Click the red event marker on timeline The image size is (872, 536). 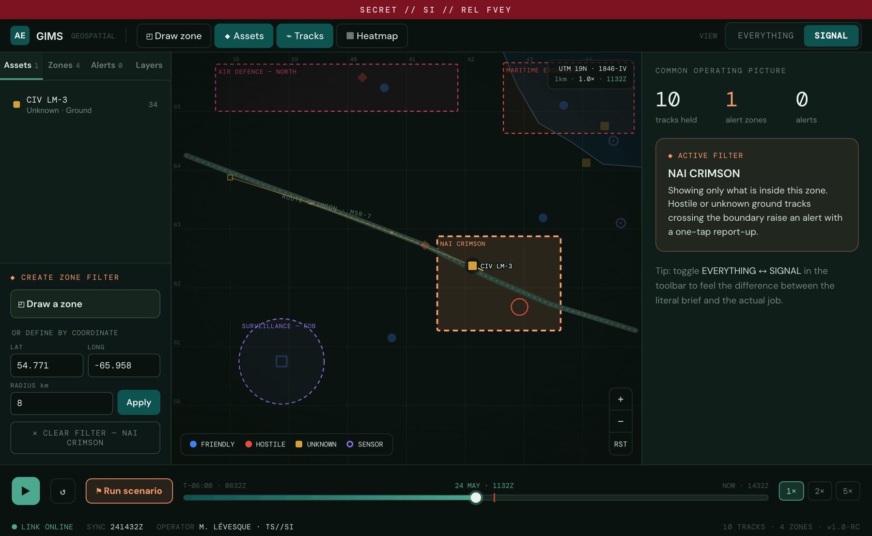[494, 497]
